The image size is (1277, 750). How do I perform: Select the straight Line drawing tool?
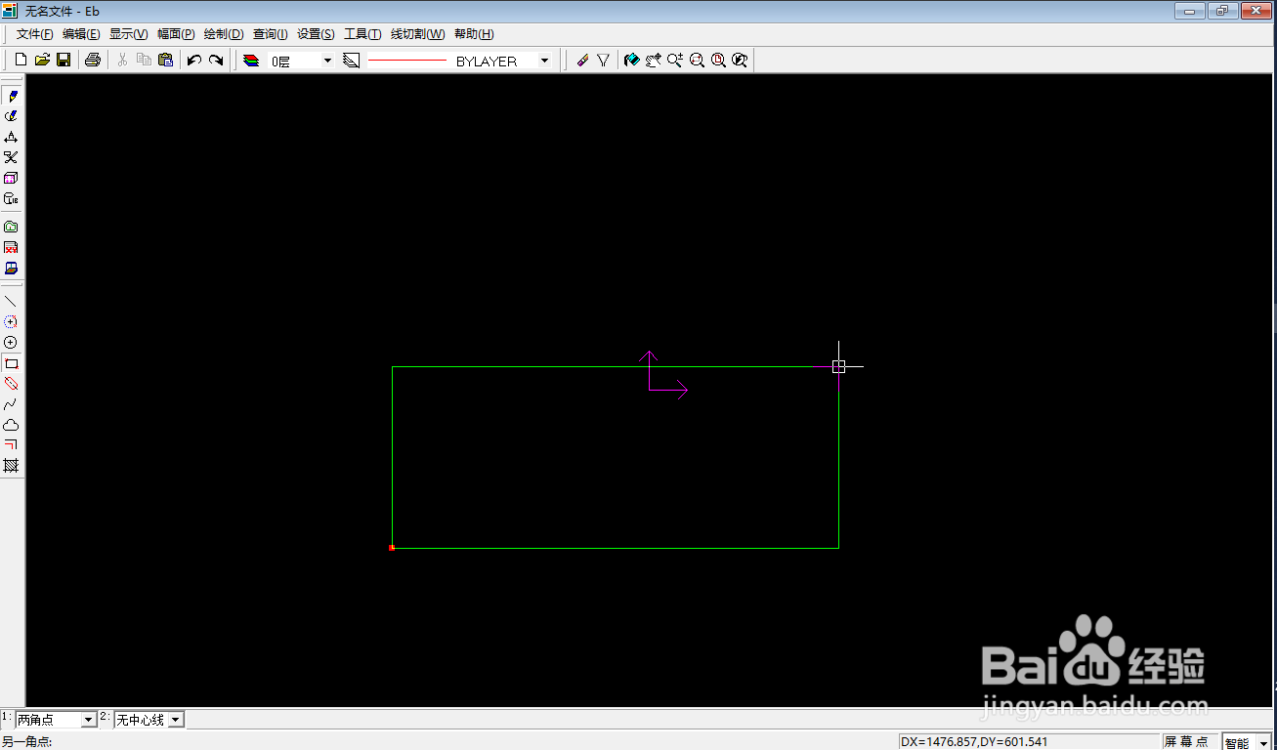tap(12, 301)
